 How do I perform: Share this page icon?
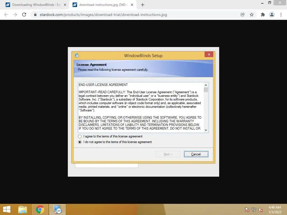242,15
